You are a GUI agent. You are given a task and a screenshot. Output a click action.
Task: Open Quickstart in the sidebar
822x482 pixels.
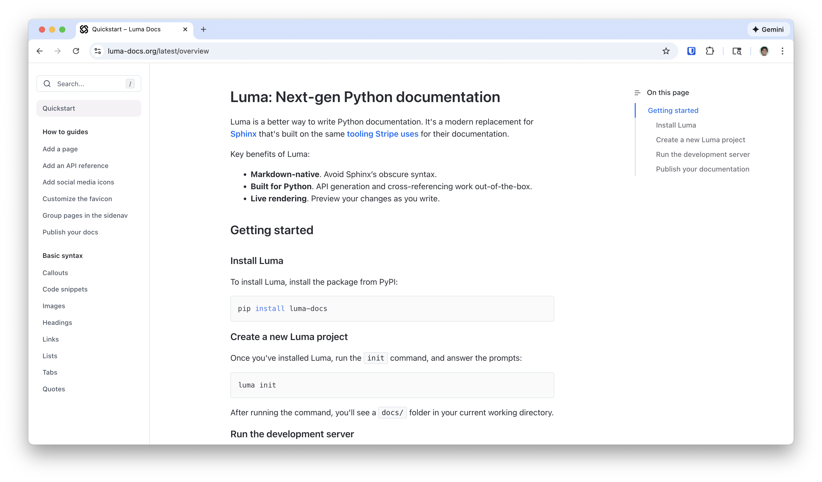[89, 108]
